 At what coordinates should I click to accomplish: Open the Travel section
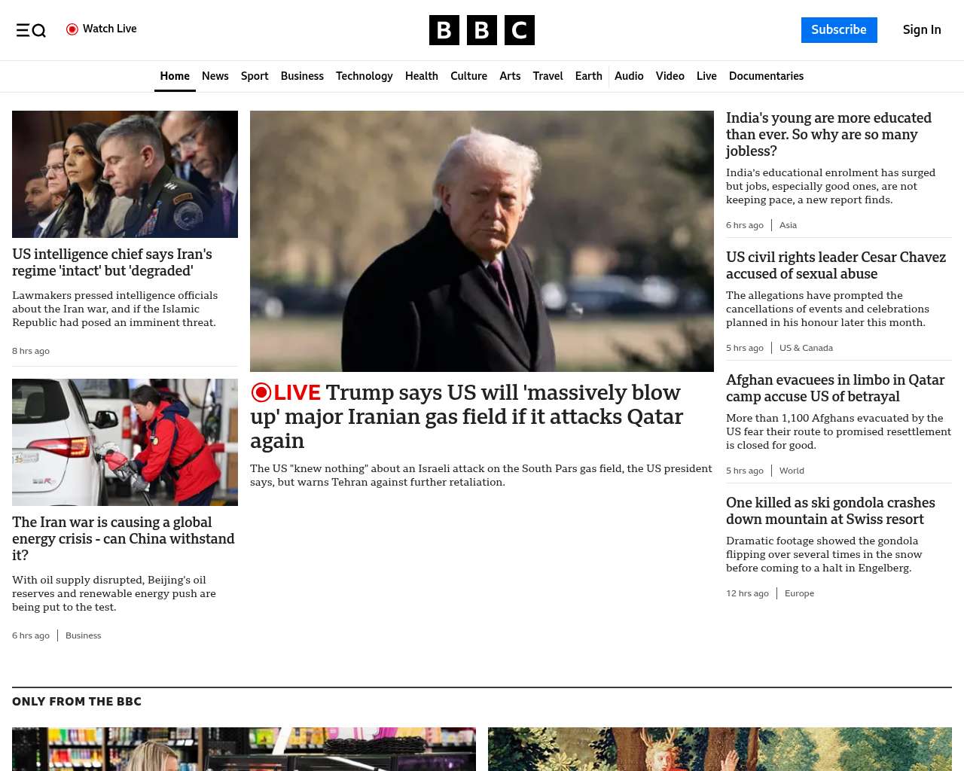click(548, 76)
